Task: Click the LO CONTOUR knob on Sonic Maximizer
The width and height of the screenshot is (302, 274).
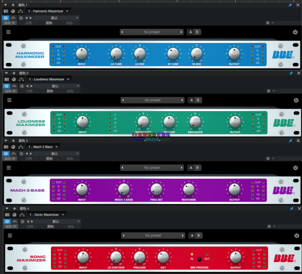Action: click(116, 257)
